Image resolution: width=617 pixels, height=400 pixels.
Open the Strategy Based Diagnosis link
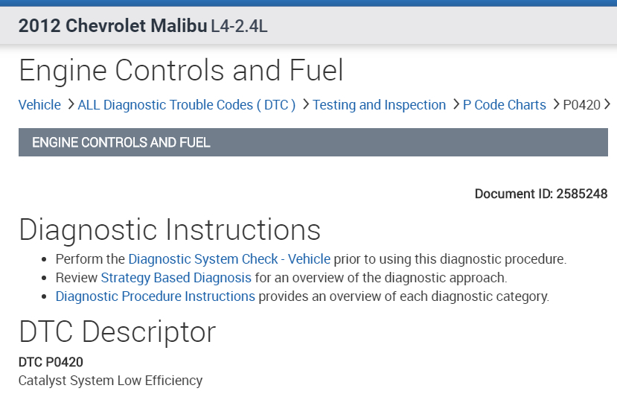(x=176, y=278)
